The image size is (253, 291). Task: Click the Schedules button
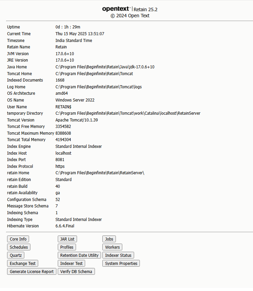coord(19,247)
